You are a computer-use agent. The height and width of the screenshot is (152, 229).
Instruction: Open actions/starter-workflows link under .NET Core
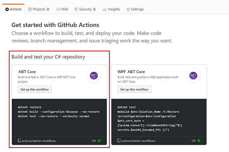[39, 141]
